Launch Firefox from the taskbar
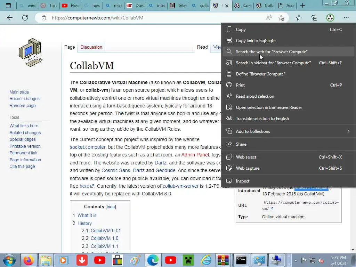The image size is (356, 267). (x=29, y=260)
